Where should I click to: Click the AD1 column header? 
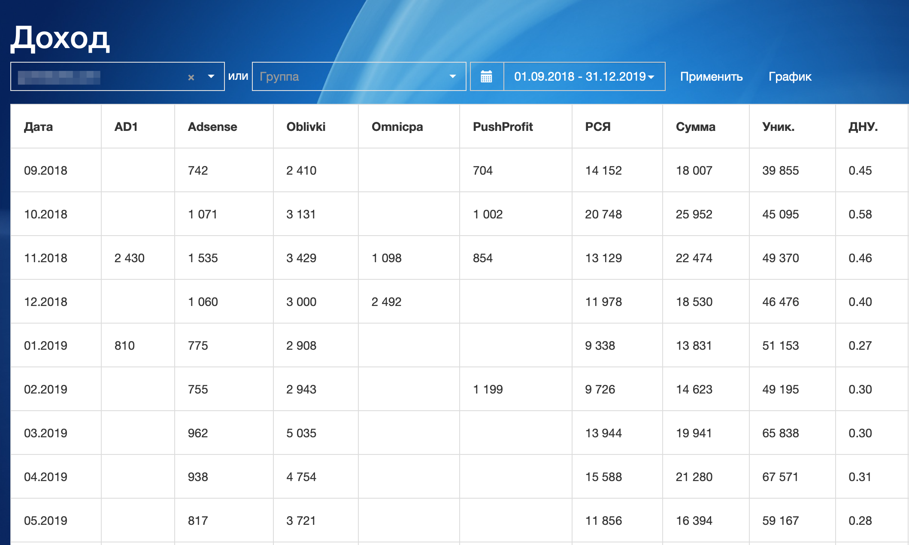(126, 127)
